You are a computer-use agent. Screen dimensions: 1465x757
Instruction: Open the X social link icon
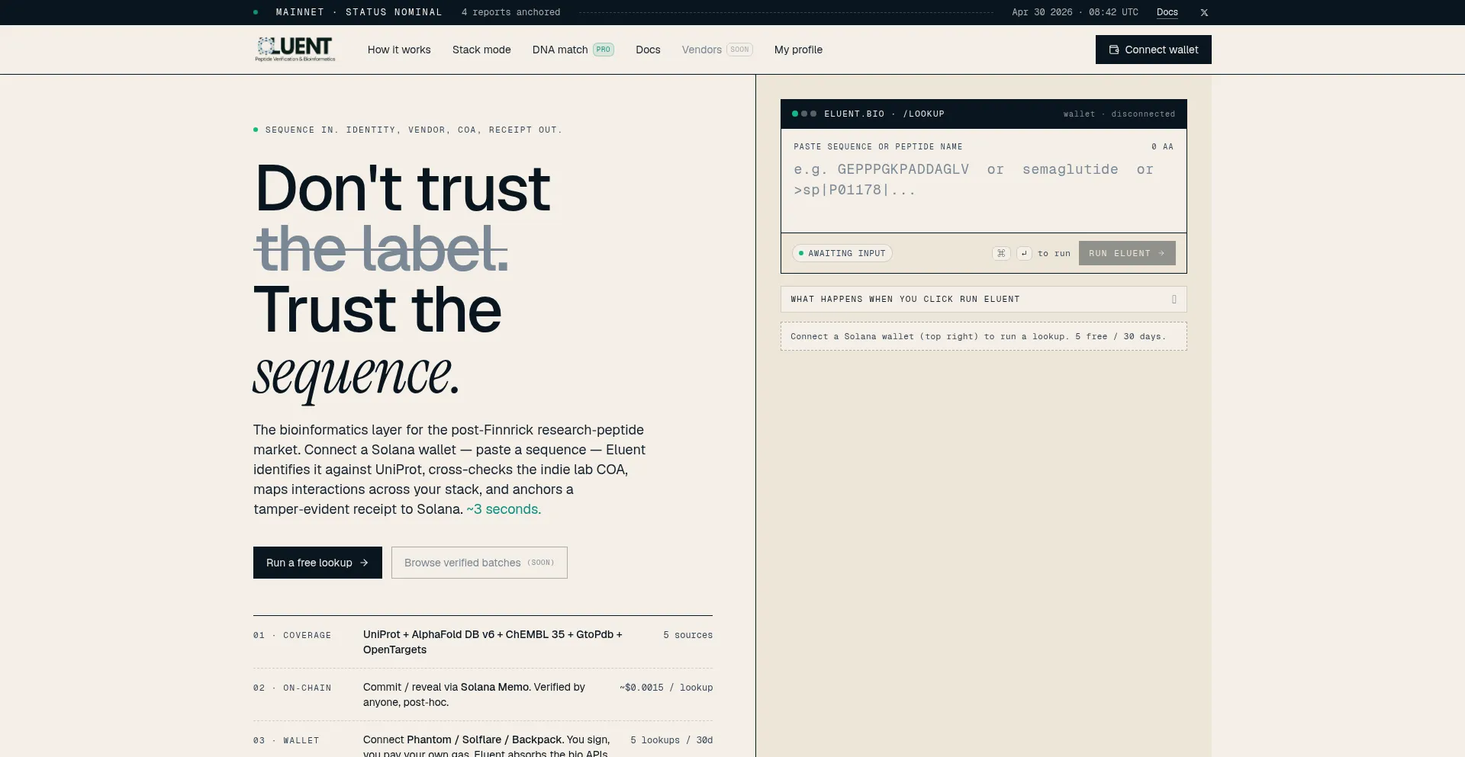coord(1204,12)
